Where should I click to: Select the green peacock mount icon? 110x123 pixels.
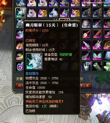86,55
